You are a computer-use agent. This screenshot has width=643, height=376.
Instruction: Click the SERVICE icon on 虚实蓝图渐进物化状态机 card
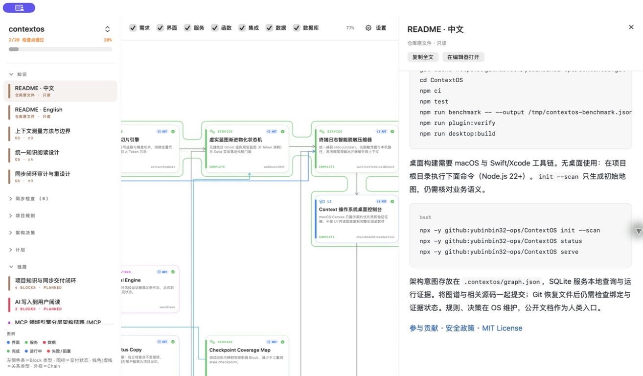coord(212,132)
